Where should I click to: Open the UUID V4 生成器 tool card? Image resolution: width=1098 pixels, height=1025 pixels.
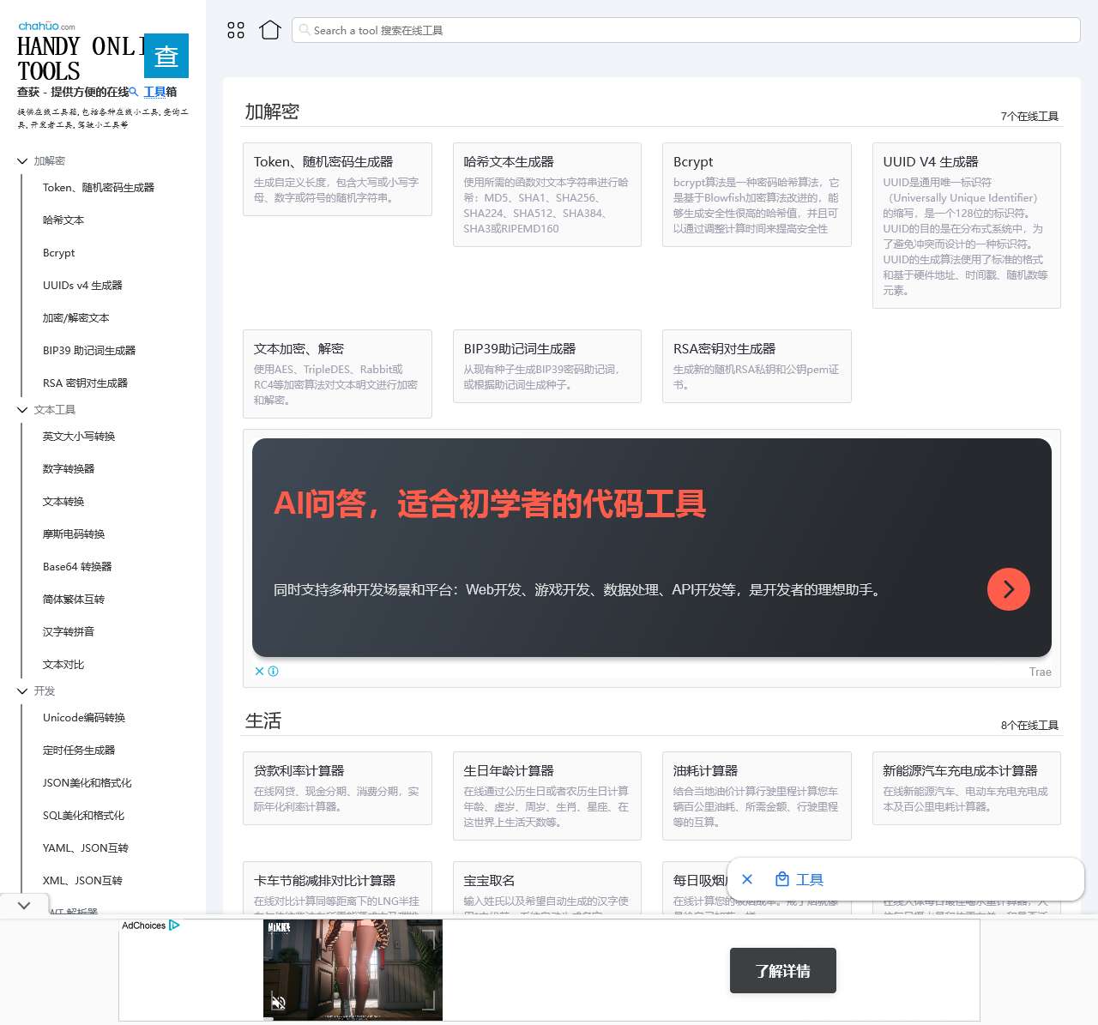click(966, 225)
